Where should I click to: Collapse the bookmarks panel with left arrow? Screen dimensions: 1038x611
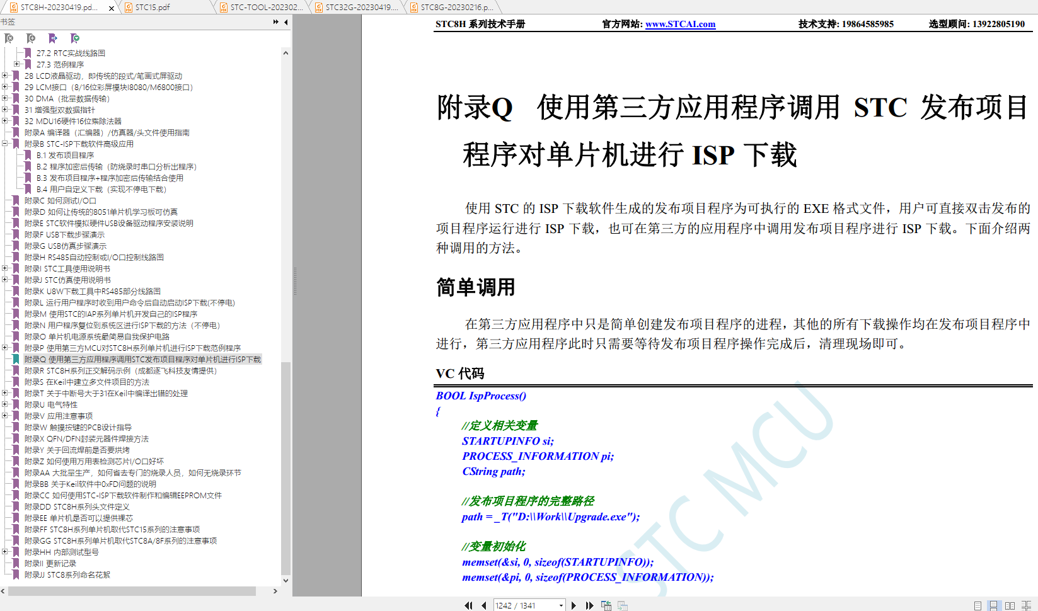pos(286,22)
